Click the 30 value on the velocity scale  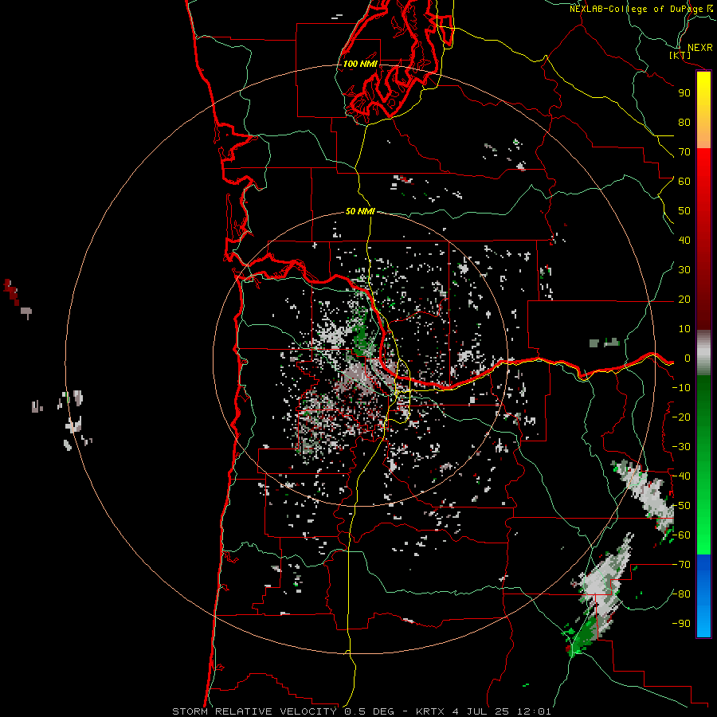pyautogui.click(x=684, y=270)
